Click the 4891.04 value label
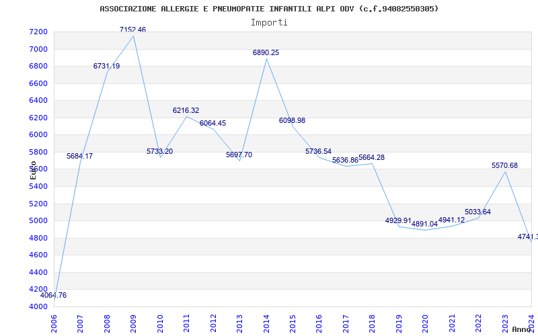 425,224
